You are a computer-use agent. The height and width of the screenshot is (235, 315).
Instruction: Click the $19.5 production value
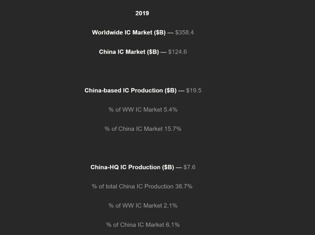point(194,90)
